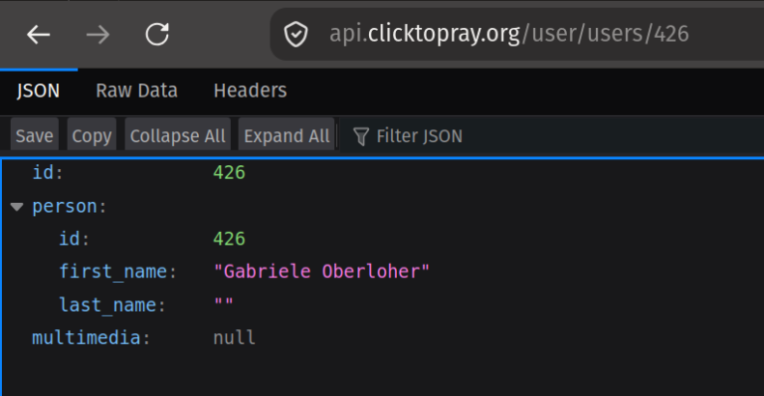Click the forward navigation arrow
Screen dimensions: 764x396
click(97, 35)
